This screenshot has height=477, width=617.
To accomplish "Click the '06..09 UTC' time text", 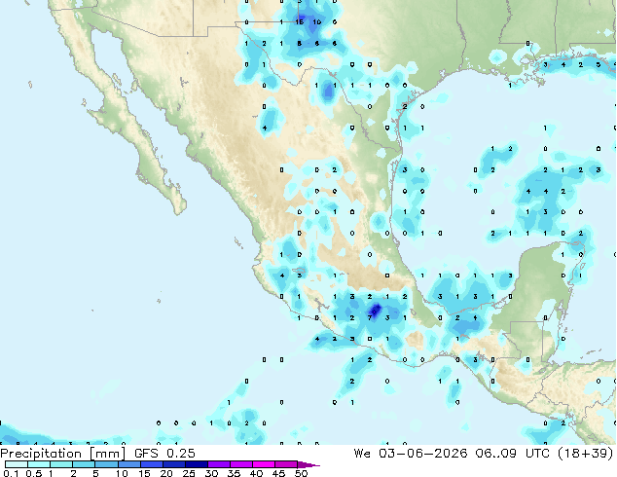I will [515, 454].
